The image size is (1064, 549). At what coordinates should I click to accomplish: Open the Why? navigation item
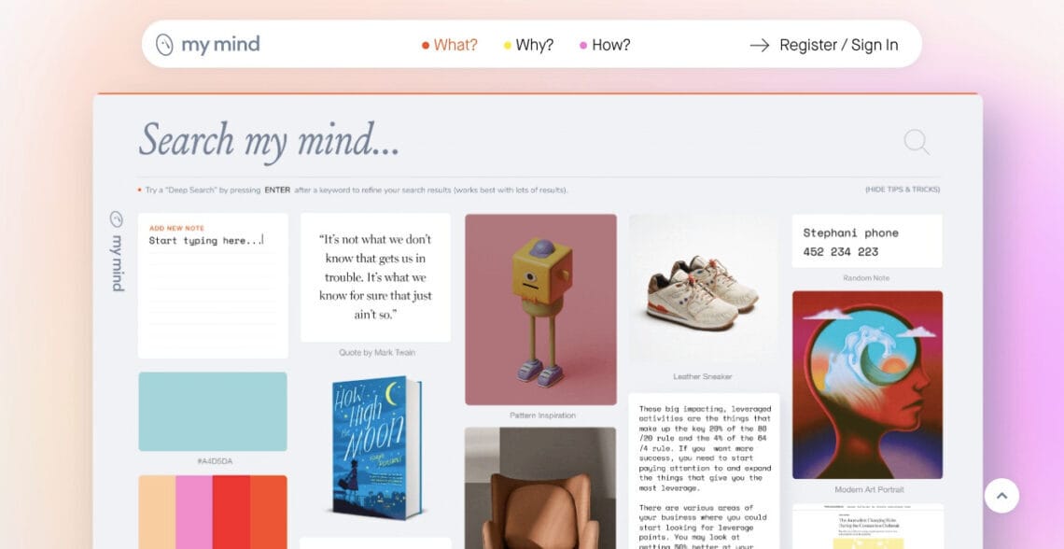528,45
